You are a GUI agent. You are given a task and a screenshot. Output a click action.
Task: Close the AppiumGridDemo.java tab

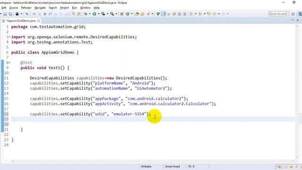tap(39, 21)
